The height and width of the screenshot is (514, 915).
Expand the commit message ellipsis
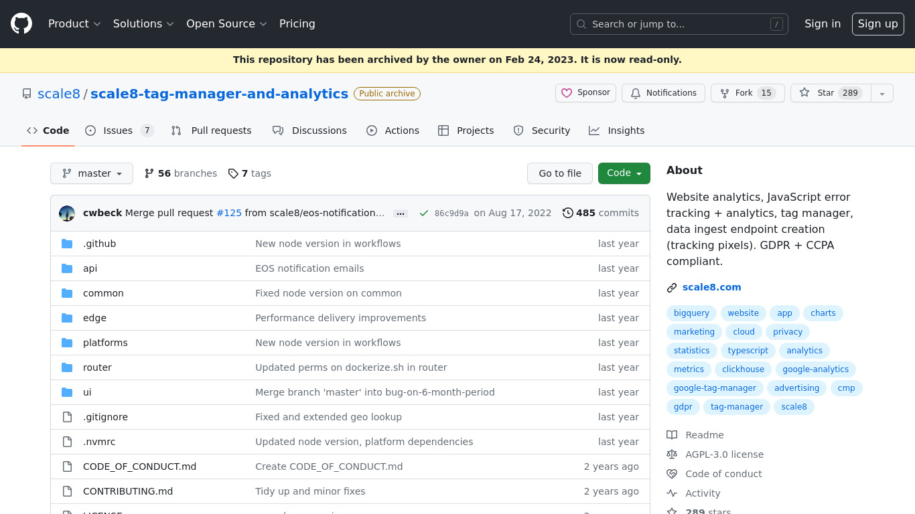click(x=401, y=213)
